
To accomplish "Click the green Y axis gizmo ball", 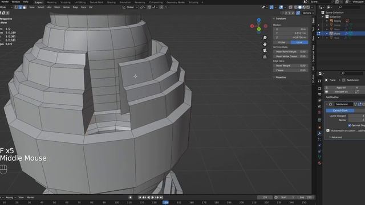I will [259, 29].
